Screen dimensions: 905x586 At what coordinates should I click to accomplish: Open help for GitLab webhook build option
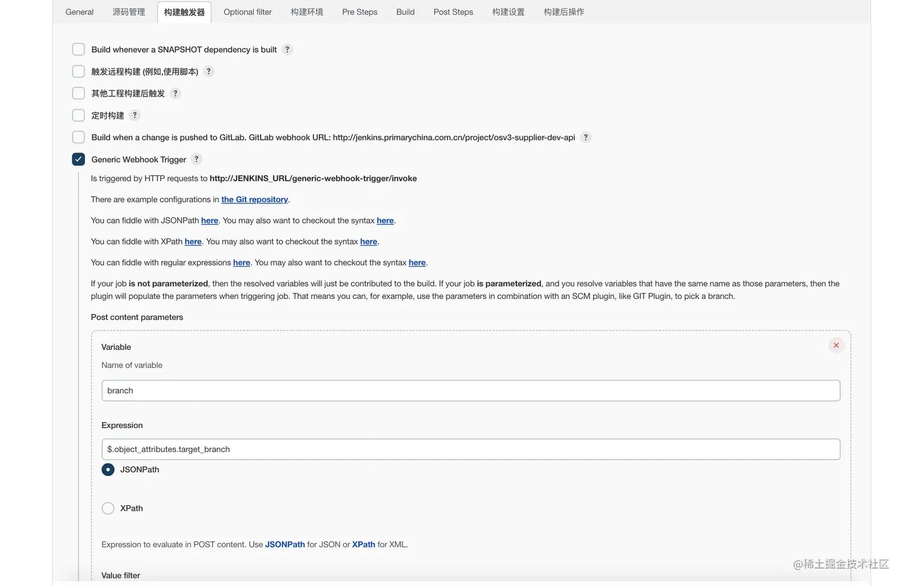[x=586, y=138]
